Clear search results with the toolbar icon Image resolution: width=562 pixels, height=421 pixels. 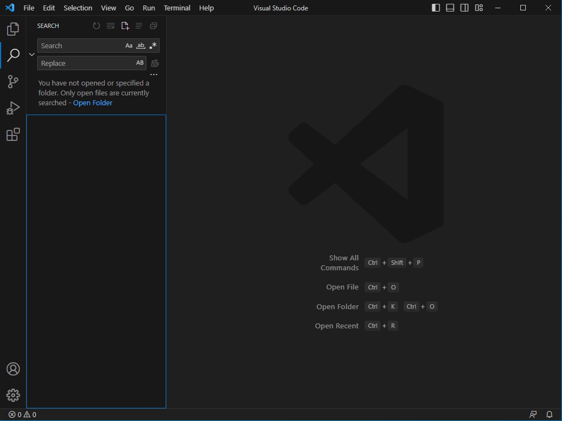(x=111, y=26)
